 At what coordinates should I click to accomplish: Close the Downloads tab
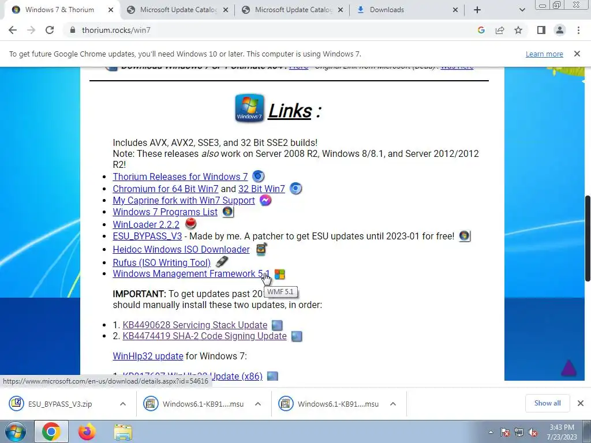[455, 10]
